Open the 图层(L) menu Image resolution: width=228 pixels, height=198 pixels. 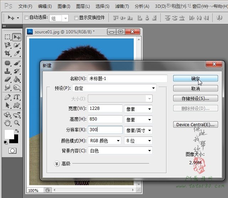click(x=83, y=6)
